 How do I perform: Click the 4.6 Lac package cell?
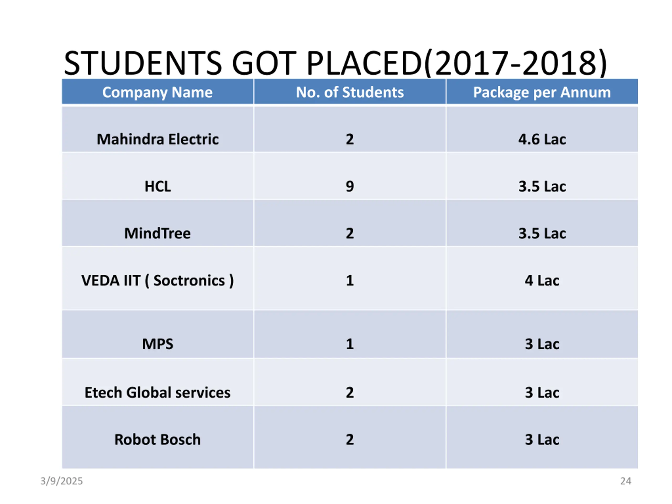(x=542, y=129)
